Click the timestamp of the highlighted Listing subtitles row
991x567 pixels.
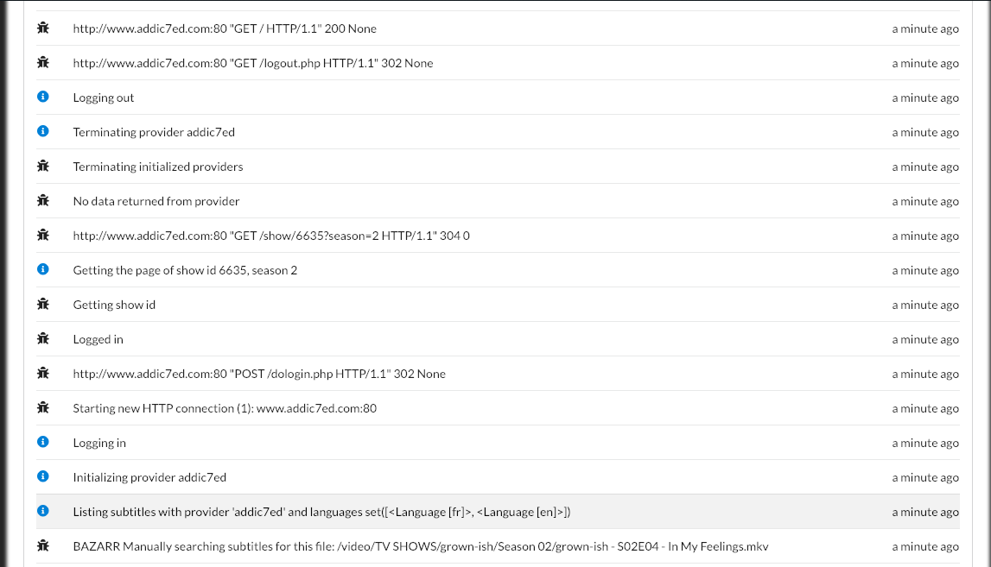pos(925,511)
